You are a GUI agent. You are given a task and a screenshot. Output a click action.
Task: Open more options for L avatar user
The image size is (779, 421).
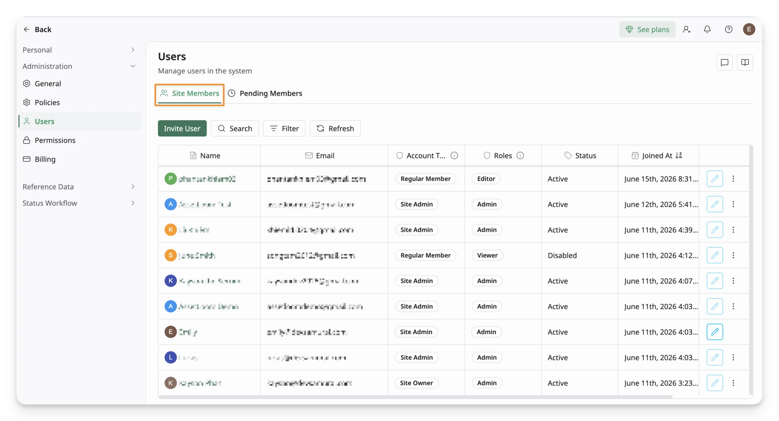click(x=733, y=357)
